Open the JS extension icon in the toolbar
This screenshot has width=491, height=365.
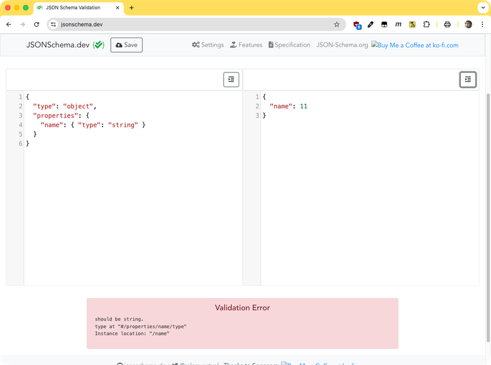[412, 24]
